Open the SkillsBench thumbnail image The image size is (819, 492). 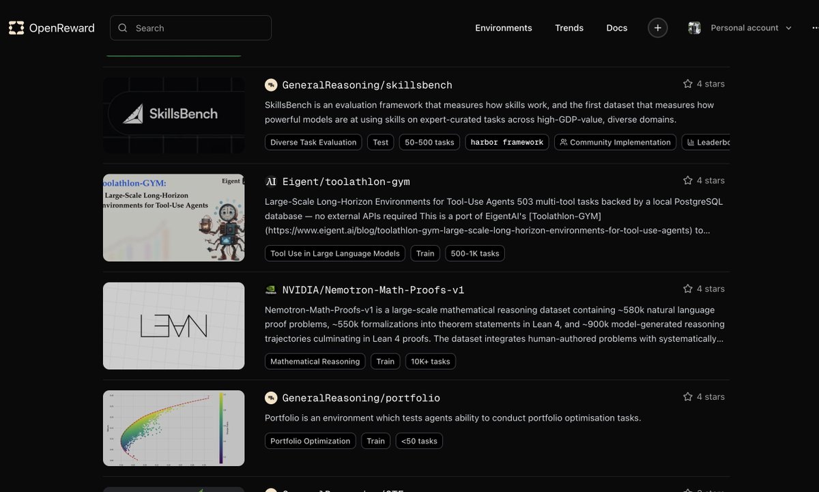coord(174,115)
